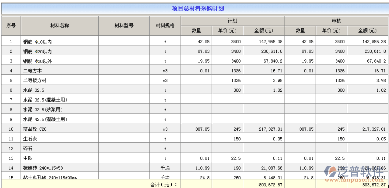Click empty 材料型号 cell for 二等方木
The image size is (389, 188).
124,71
